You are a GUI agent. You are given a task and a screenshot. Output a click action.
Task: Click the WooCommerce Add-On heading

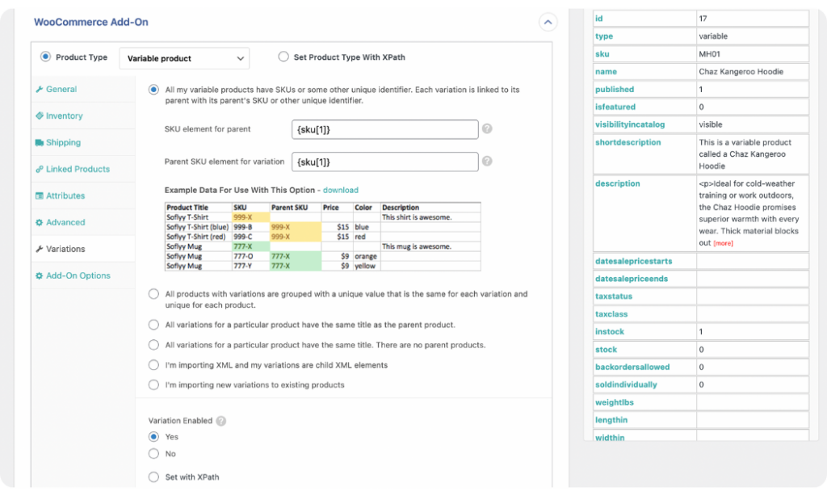(x=90, y=22)
